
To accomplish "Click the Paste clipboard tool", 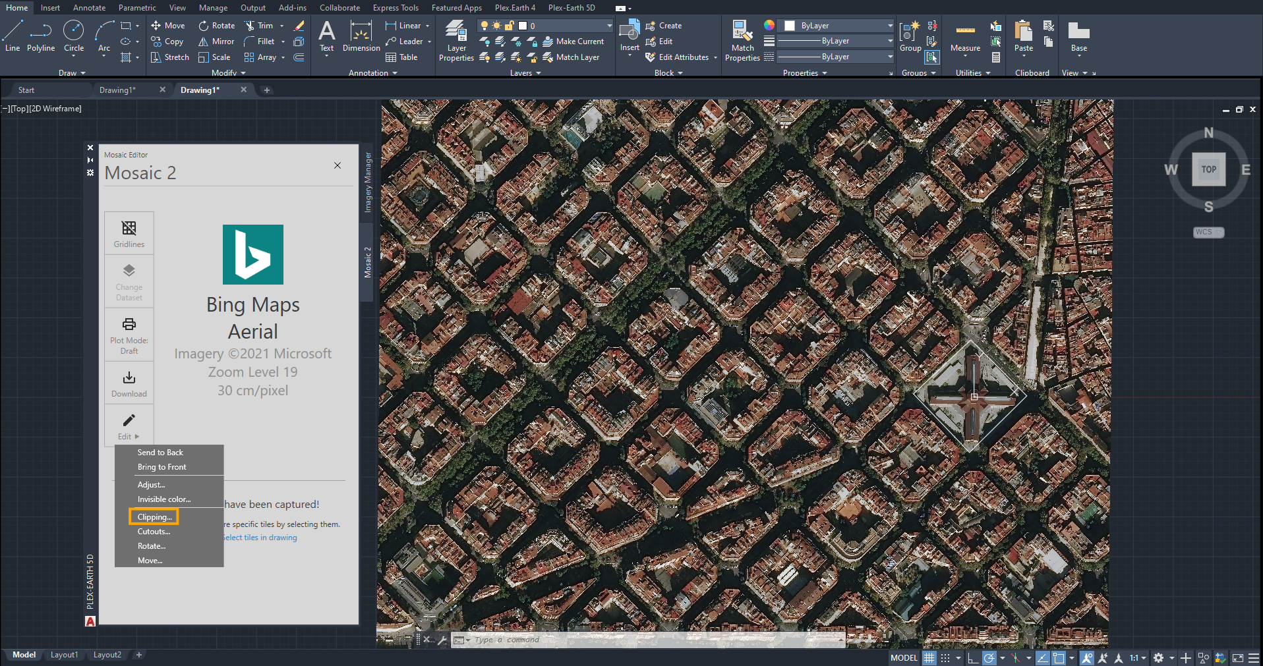I will tap(1024, 36).
